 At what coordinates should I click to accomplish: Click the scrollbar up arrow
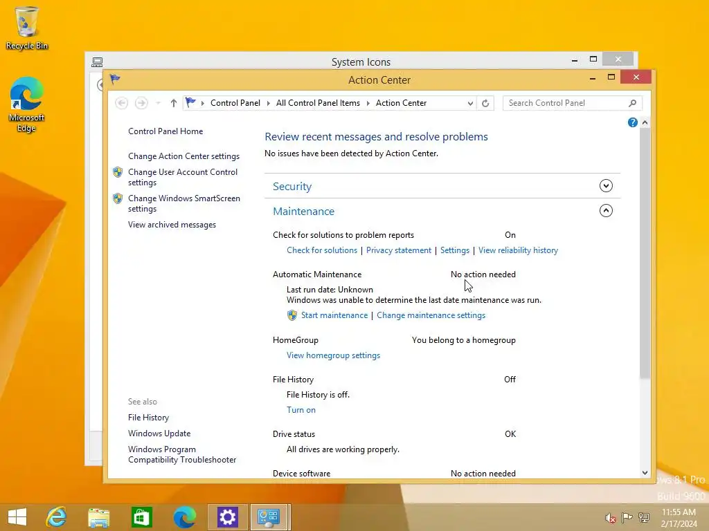click(x=645, y=122)
